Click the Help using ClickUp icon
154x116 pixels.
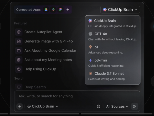tap(19, 69)
